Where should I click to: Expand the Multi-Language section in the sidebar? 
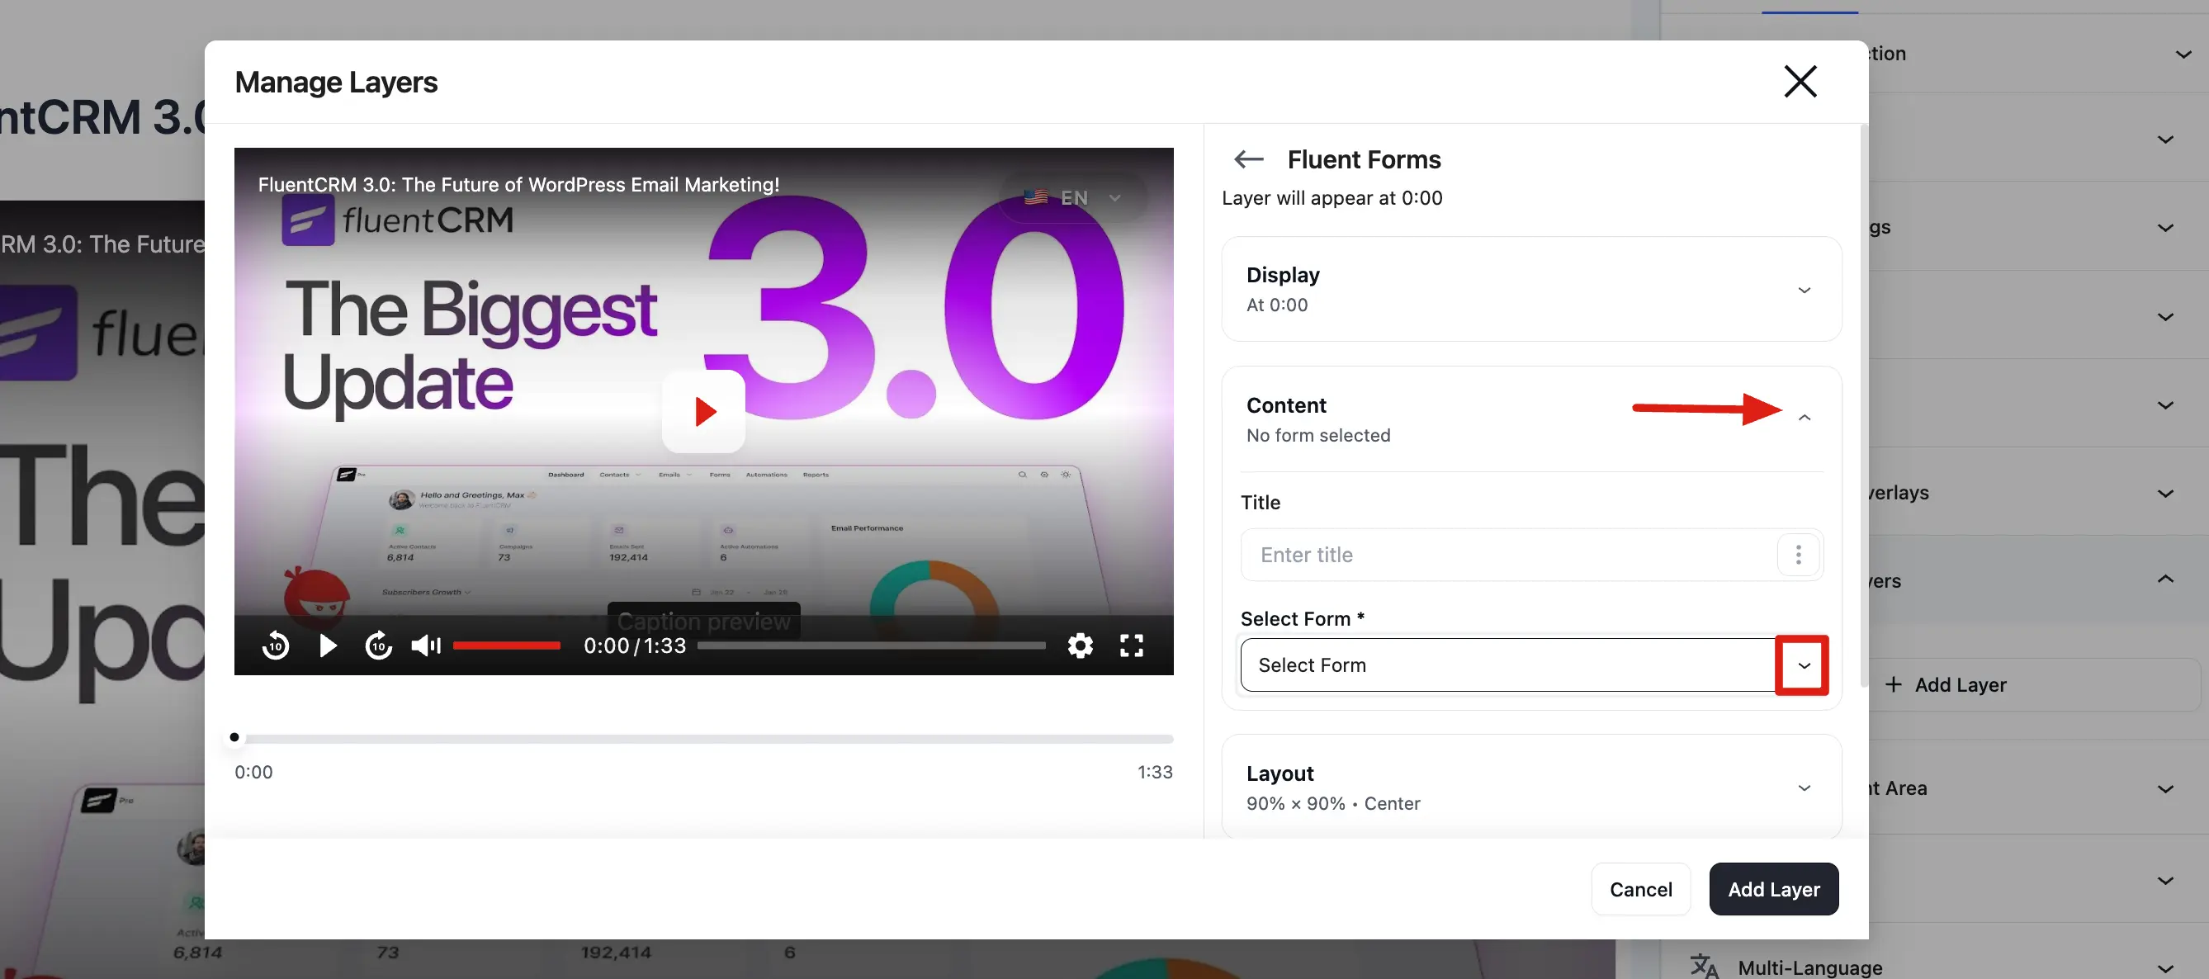(x=2165, y=967)
